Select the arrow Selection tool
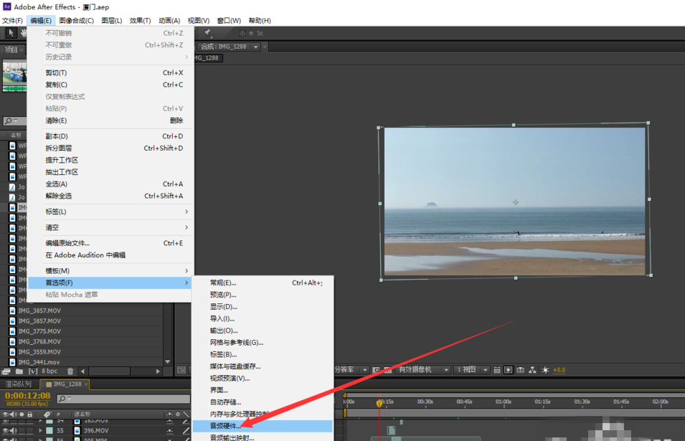This screenshot has width=685, height=441. coord(11,33)
